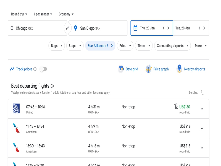Click the United airline logo
This screenshot has width=221, height=166.
point(16,108)
